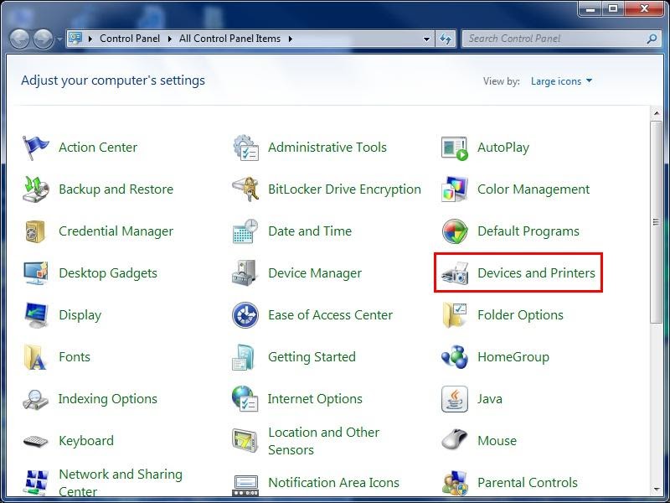Open the recent pages dropdown beside Forward
Image resolution: width=670 pixels, height=503 pixels.
(59, 39)
